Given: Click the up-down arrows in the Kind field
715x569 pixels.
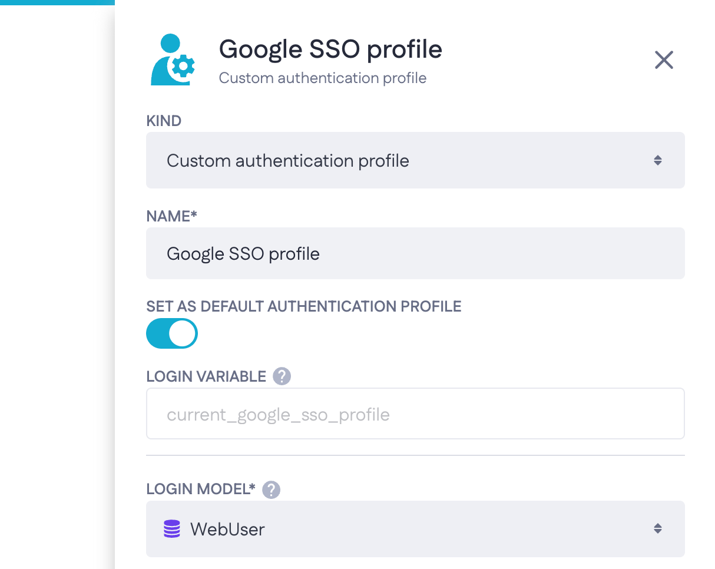Looking at the screenshot, I should coord(658,160).
